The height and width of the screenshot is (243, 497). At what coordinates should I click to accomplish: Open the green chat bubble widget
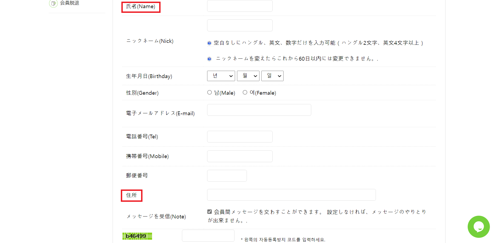click(479, 227)
